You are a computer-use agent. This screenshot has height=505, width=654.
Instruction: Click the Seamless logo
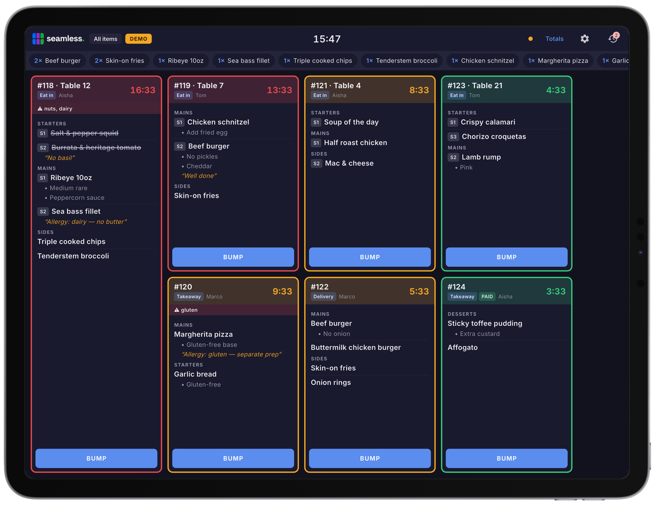(58, 39)
